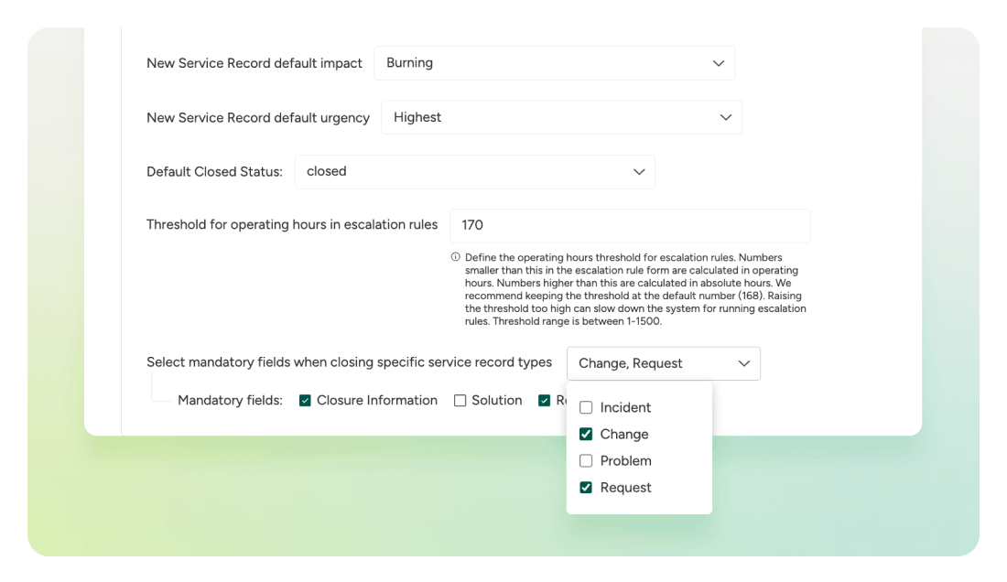Image resolution: width=1007 pixels, height=582 pixels.
Task: Uncheck the Request option
Action: [x=586, y=488]
